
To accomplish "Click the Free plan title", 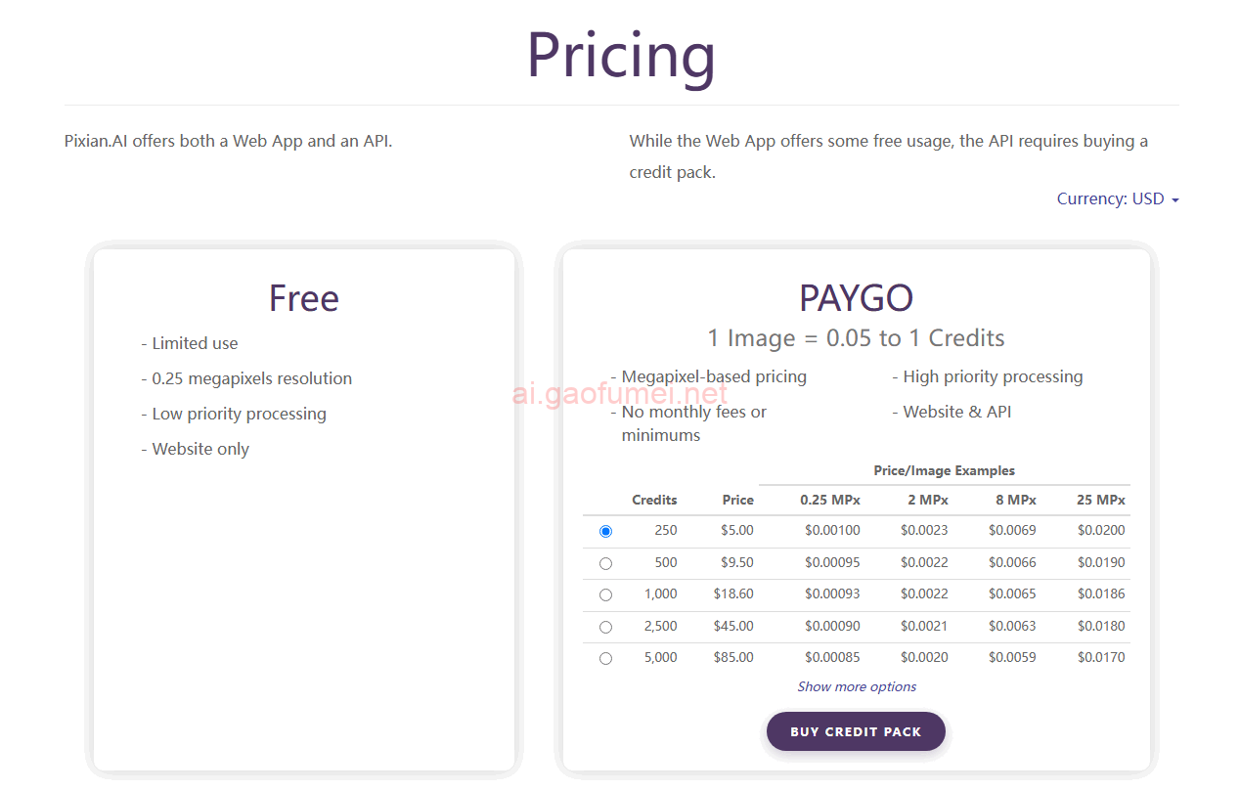I will [x=304, y=298].
